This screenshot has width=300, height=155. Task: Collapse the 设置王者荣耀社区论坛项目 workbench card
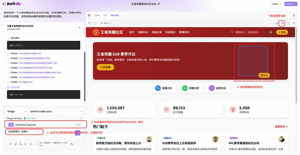pyautogui.click(x=80, y=27)
